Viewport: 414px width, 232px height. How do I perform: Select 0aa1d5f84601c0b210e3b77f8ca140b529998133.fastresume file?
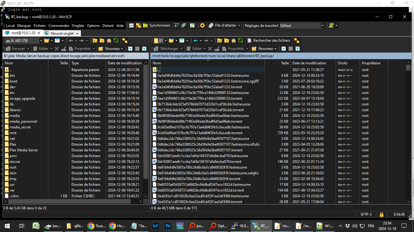[x=201, y=93]
